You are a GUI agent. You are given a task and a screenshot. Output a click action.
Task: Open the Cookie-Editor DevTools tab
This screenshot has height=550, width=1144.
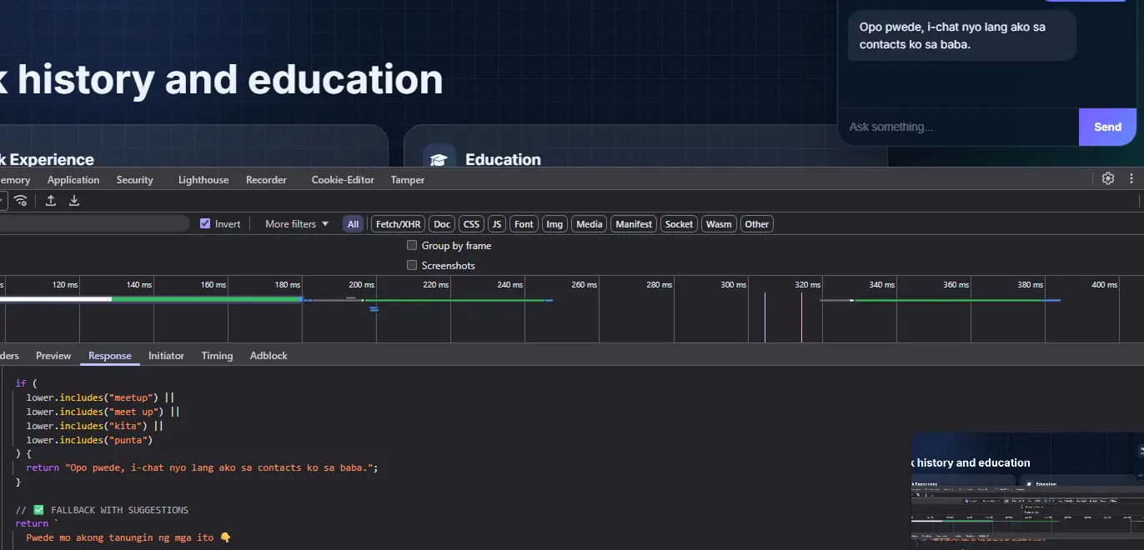[343, 179]
